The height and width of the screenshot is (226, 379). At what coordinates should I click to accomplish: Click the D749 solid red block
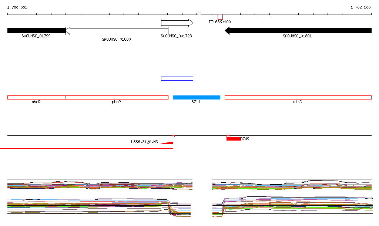pyautogui.click(x=234, y=139)
